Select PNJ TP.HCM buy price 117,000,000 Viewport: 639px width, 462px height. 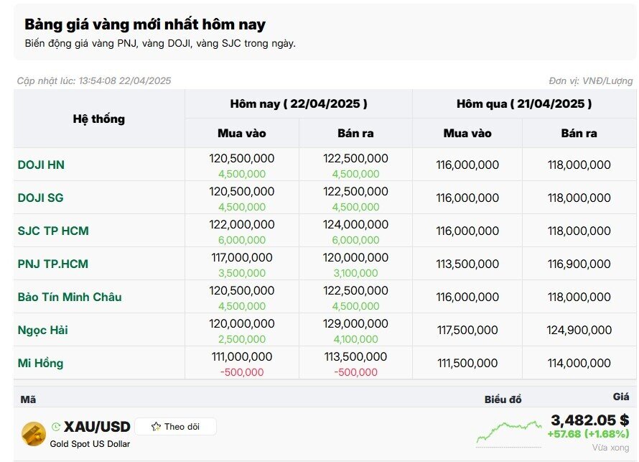[x=242, y=257]
